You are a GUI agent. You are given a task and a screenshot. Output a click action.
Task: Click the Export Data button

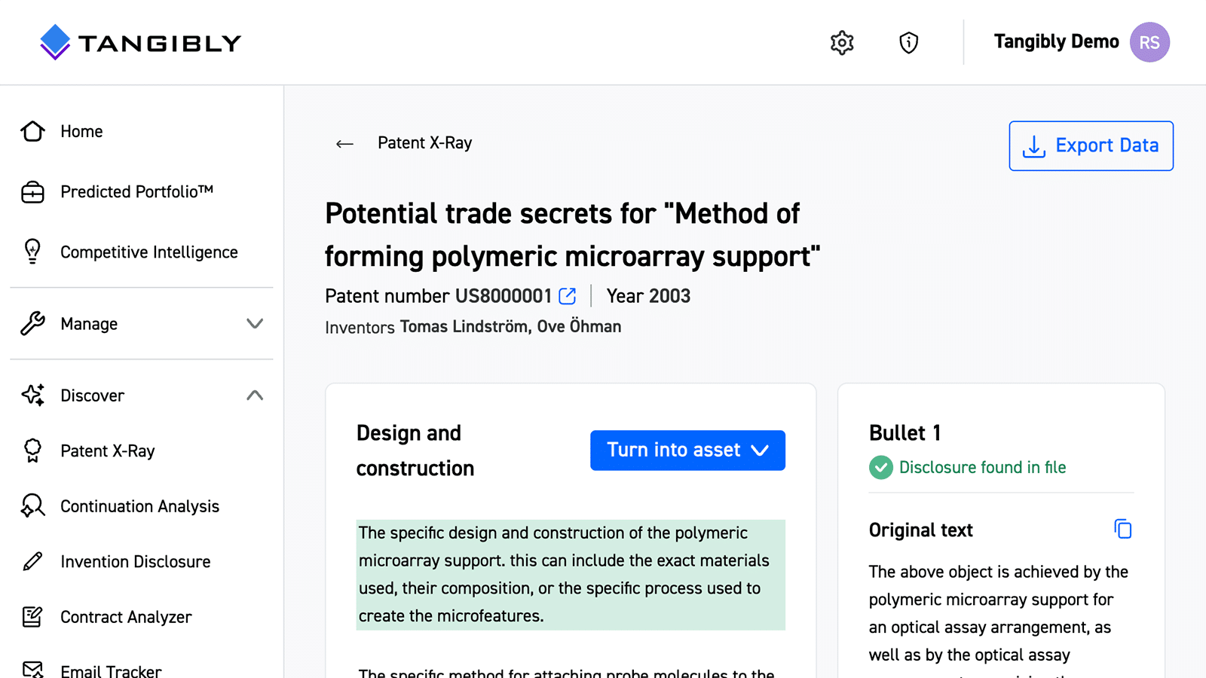tap(1091, 145)
